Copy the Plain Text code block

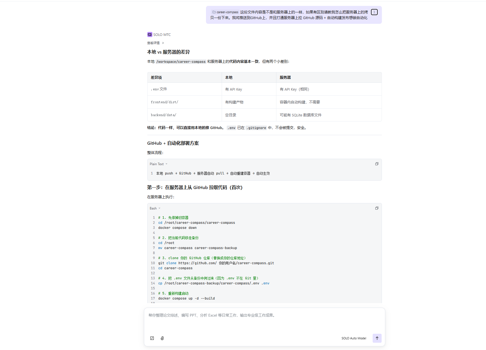click(x=377, y=164)
